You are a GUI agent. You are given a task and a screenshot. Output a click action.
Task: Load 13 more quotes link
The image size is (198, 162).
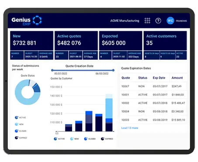(x=130, y=128)
